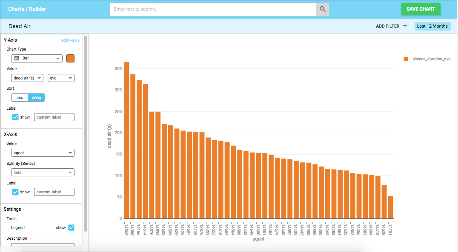
Task: Click the magnifier search icon
Action: pyautogui.click(x=323, y=9)
